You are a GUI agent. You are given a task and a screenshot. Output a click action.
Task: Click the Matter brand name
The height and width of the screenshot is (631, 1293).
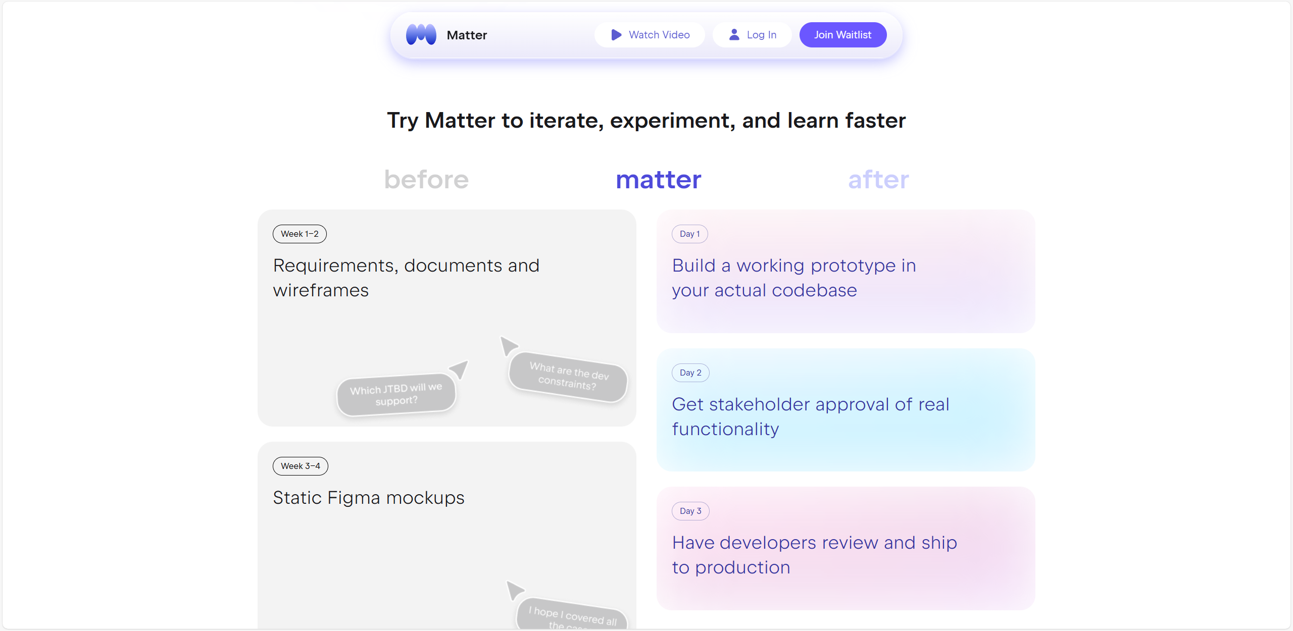[467, 35]
